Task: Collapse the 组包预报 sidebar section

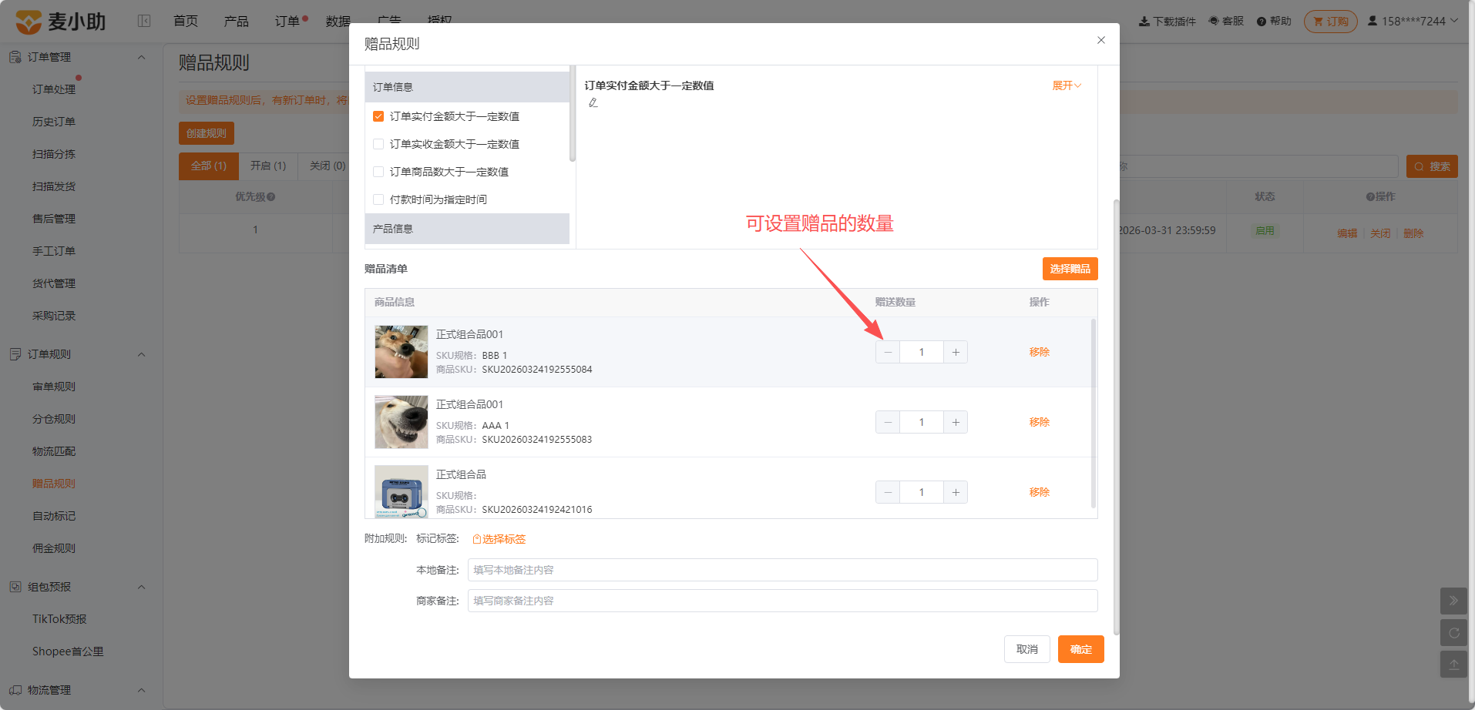Action: click(x=141, y=587)
